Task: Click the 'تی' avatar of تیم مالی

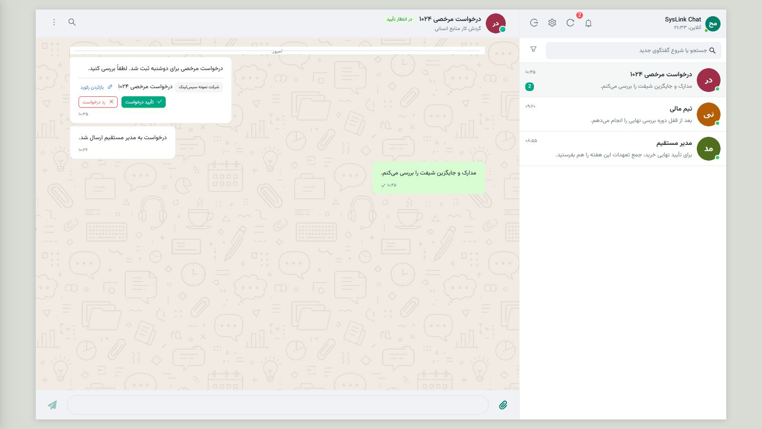Action: pos(709,114)
